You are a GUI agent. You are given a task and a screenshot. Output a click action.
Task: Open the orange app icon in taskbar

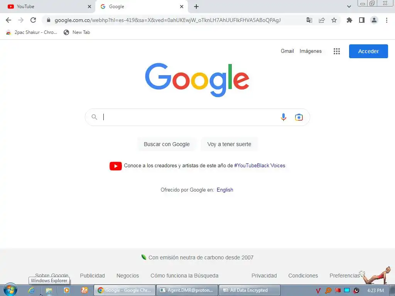[84, 290]
